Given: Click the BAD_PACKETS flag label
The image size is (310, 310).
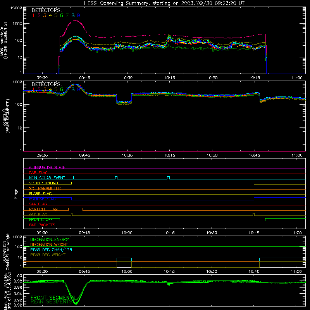Looking at the screenshot, I should point(42,225).
